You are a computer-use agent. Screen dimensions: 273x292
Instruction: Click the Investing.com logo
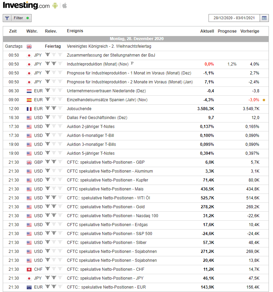pyautogui.click(x=26, y=5)
